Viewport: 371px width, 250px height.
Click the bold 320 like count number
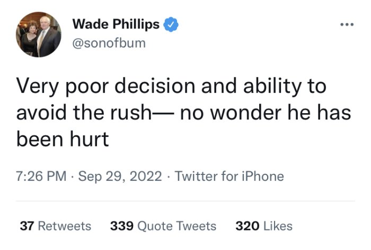pyautogui.click(x=248, y=226)
